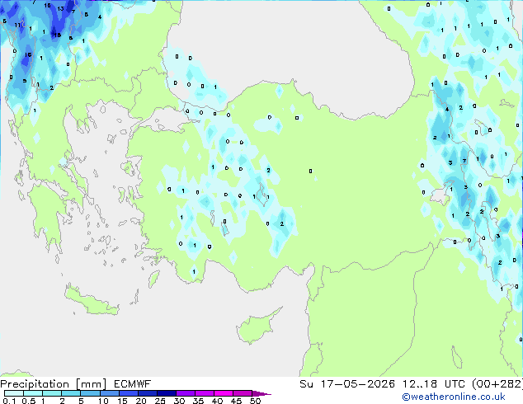Click the 2–5 mm legend swatch
The height and width of the screenshot is (404, 523).
pyautogui.click(x=71, y=393)
